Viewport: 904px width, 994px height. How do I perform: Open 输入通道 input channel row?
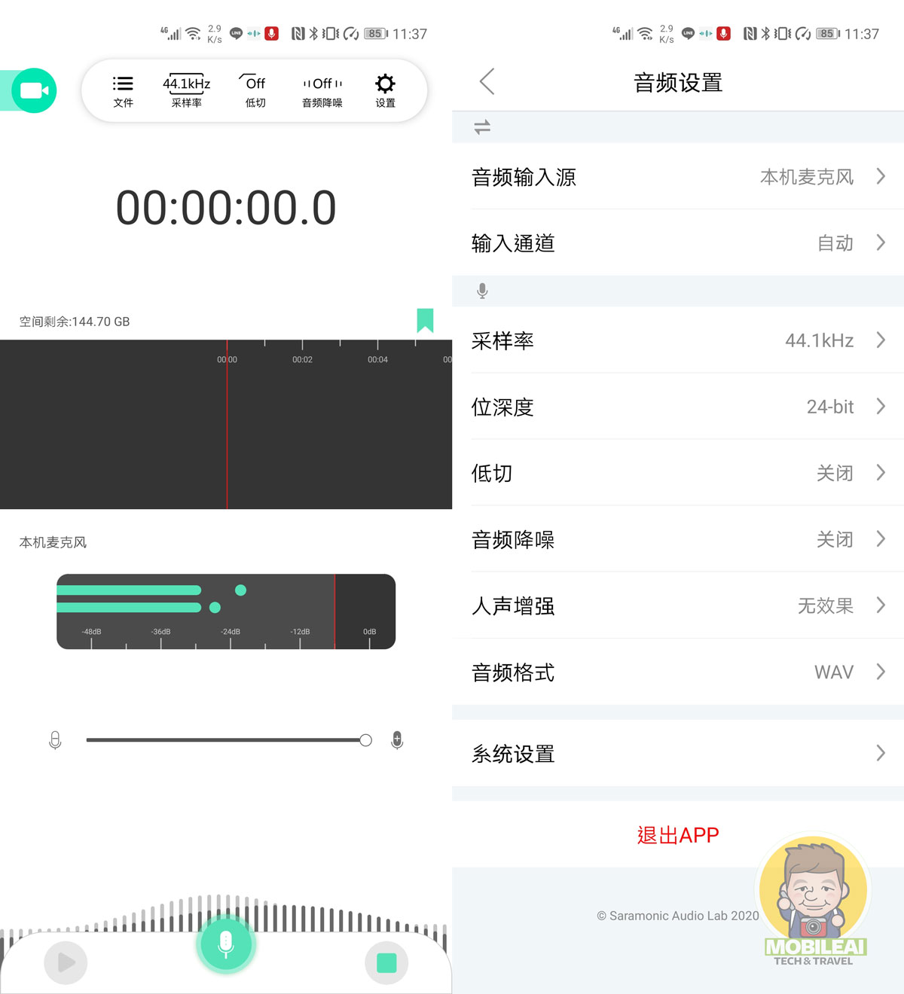(x=678, y=242)
